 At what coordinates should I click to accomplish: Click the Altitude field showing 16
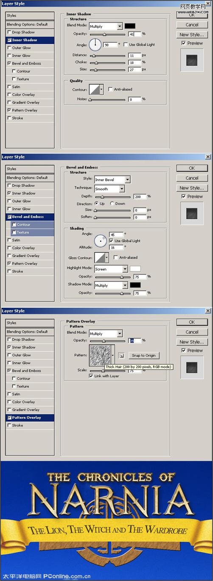(x=116, y=247)
